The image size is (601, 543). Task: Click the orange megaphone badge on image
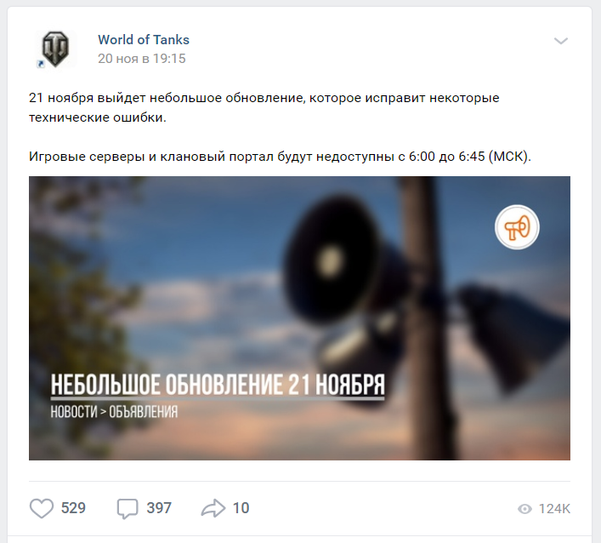[517, 227]
